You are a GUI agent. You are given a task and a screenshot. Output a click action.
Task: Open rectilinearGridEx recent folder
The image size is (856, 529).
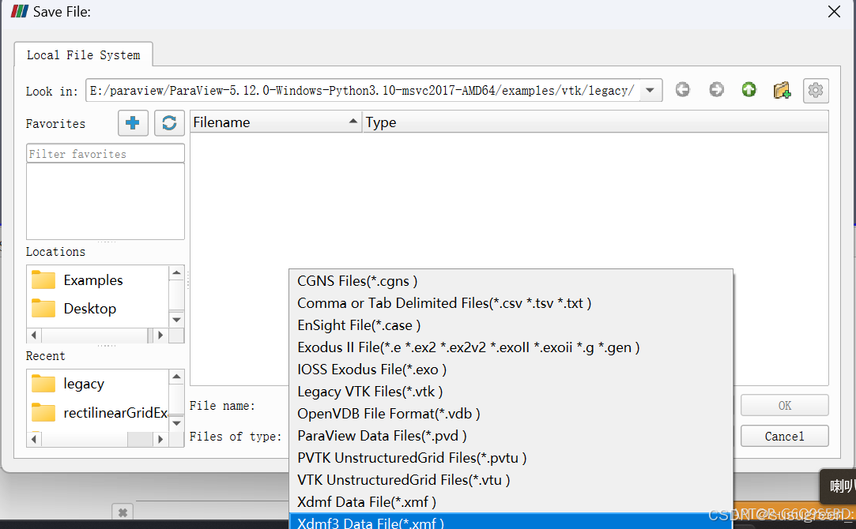(98, 413)
